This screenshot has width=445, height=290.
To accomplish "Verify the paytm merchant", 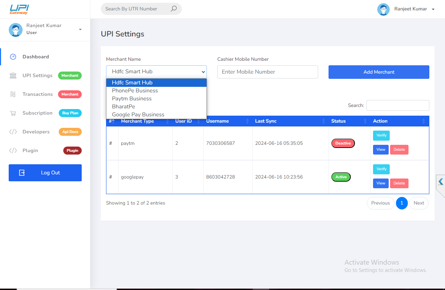I will (381, 135).
